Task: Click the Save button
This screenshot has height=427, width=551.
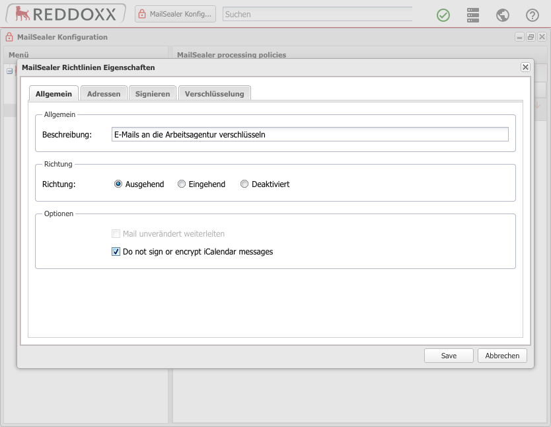Action: [x=449, y=356]
